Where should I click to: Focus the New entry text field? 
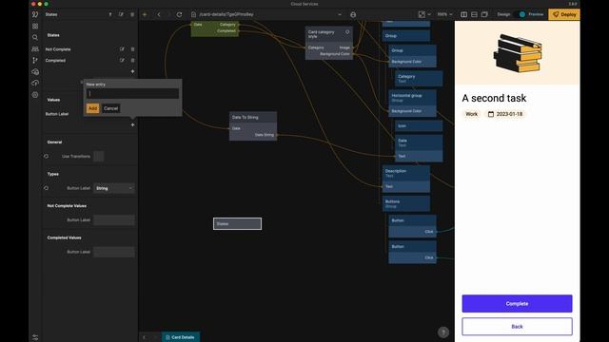click(x=133, y=93)
